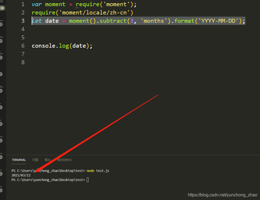Select line number 3 in gutter
260x200 pixels.
click(23, 21)
